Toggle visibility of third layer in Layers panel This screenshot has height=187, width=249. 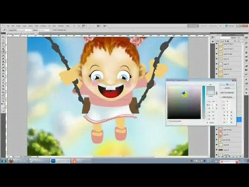point(217,54)
